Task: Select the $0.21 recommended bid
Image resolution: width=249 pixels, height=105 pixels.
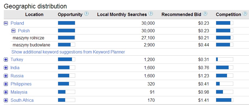Action: tap(204, 38)
